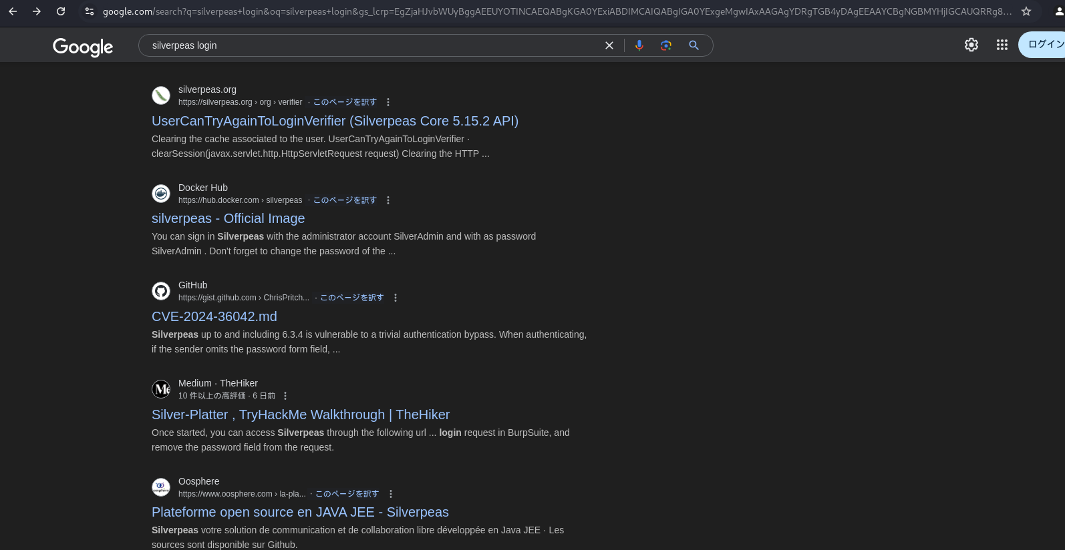Click the Oosphere favicon
This screenshot has width=1065, height=550.
click(x=161, y=487)
